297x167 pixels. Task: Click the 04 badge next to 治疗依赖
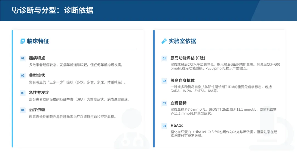(23, 110)
